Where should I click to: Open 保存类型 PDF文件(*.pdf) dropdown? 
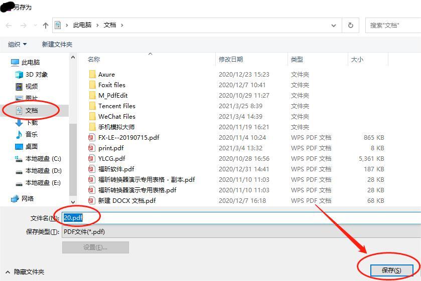(x=241, y=232)
